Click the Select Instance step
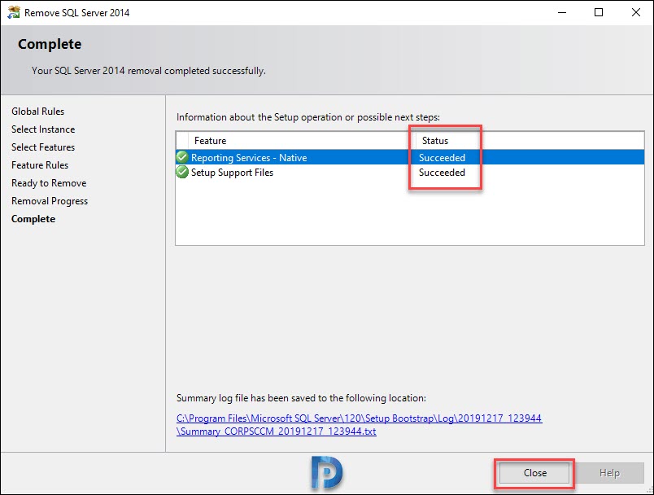Image resolution: width=654 pixels, height=495 pixels. [43, 129]
